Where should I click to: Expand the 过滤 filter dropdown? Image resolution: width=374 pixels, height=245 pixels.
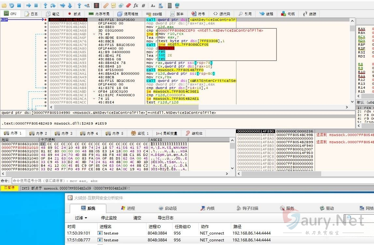click(x=81, y=218)
